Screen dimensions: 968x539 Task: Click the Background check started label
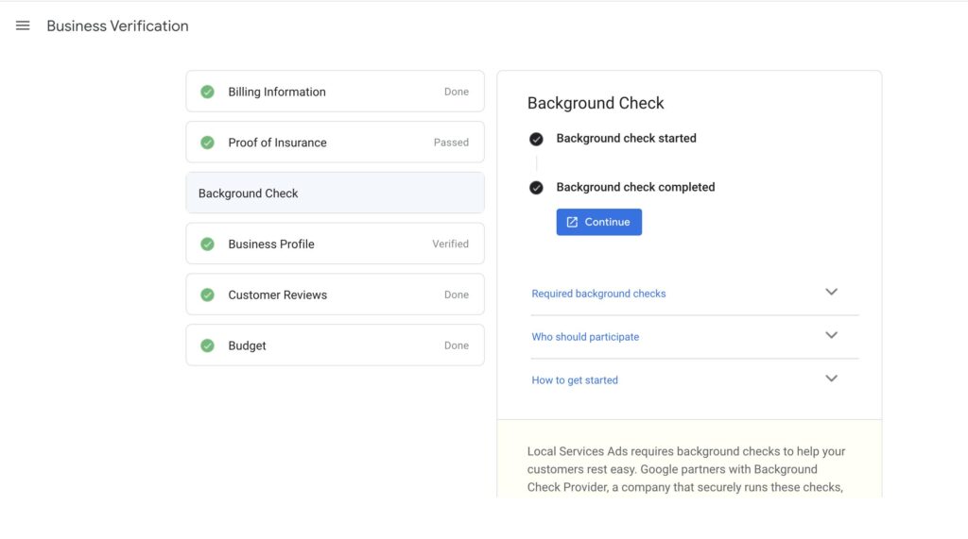(626, 138)
